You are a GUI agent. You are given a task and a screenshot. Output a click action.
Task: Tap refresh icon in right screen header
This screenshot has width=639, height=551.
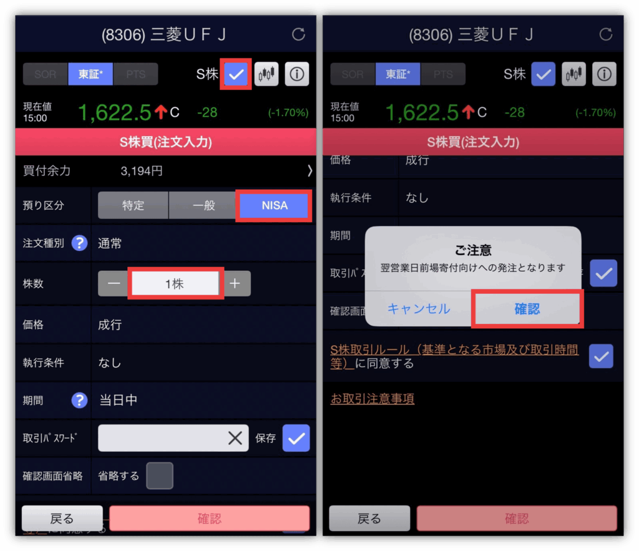pyautogui.click(x=605, y=34)
